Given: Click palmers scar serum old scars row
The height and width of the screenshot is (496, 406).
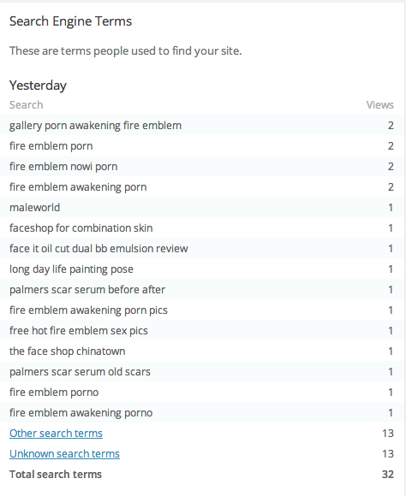Looking at the screenshot, I should (x=203, y=372).
